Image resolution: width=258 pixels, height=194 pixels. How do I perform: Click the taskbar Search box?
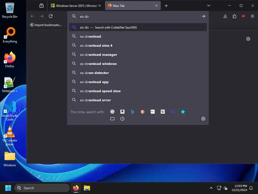[x=42, y=188]
